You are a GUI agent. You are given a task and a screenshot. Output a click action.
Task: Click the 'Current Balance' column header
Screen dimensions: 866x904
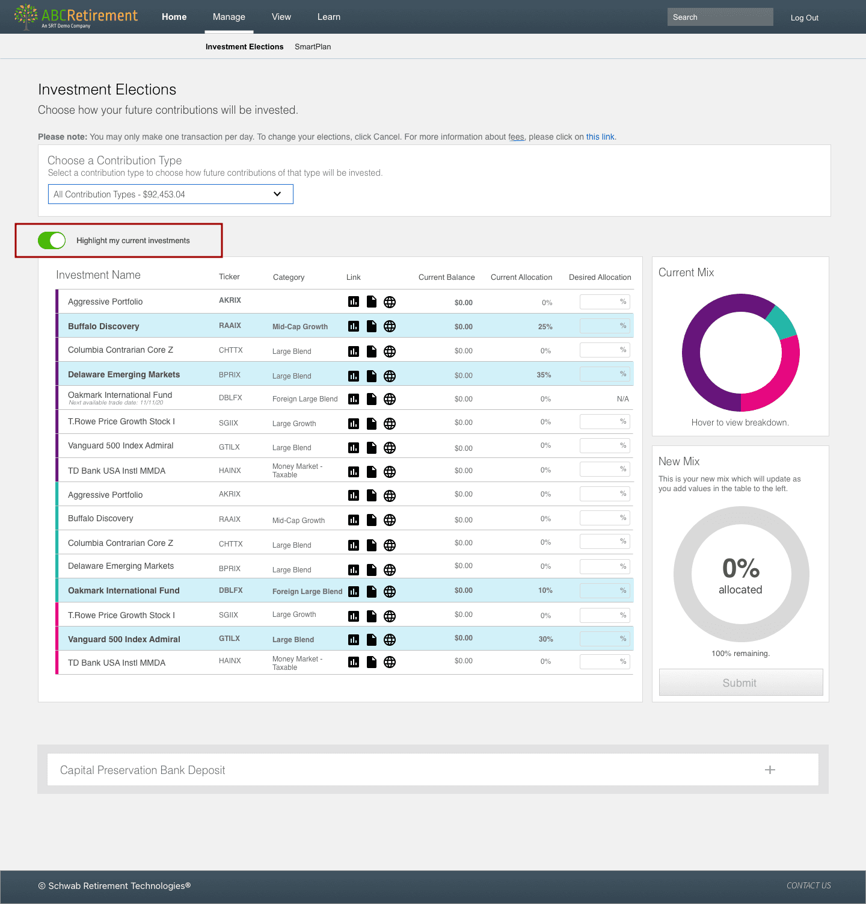[447, 277]
